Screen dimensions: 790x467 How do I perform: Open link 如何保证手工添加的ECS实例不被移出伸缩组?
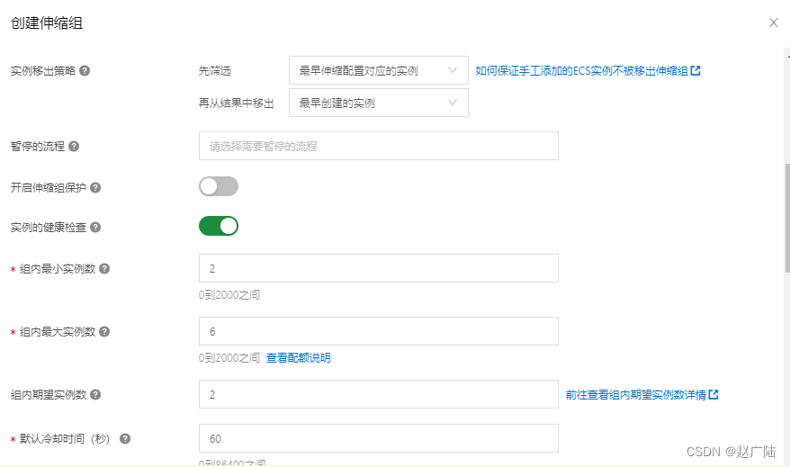point(581,70)
